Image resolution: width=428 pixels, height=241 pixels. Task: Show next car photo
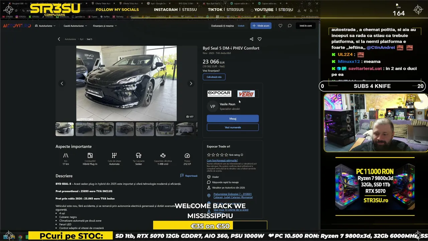tap(191, 83)
